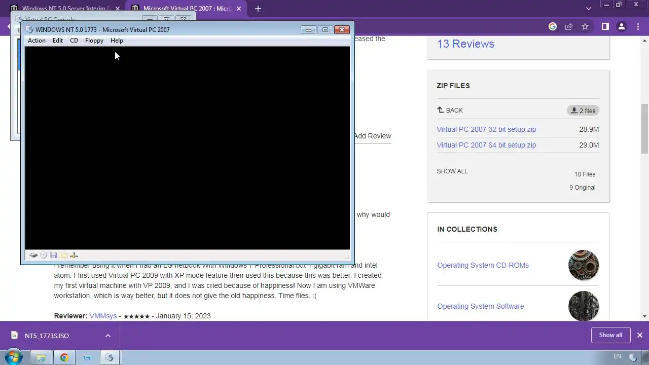Share this page icon in address bar
This screenshot has height=365, width=649.
[x=569, y=26]
